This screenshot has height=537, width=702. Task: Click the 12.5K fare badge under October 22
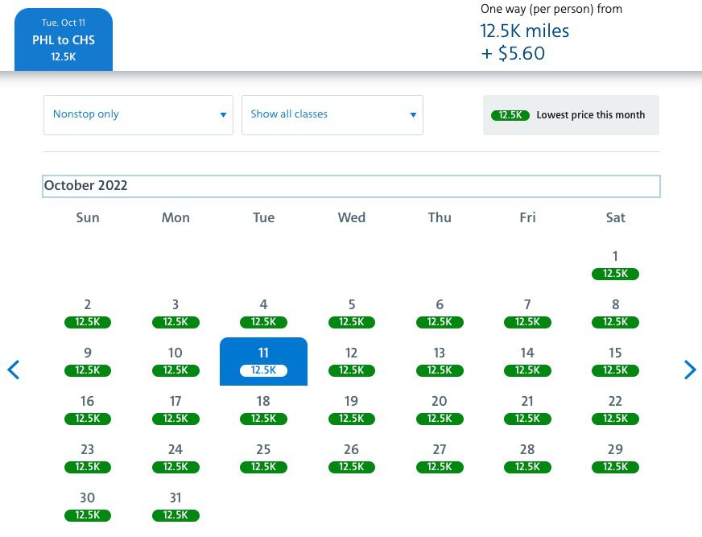(x=615, y=419)
